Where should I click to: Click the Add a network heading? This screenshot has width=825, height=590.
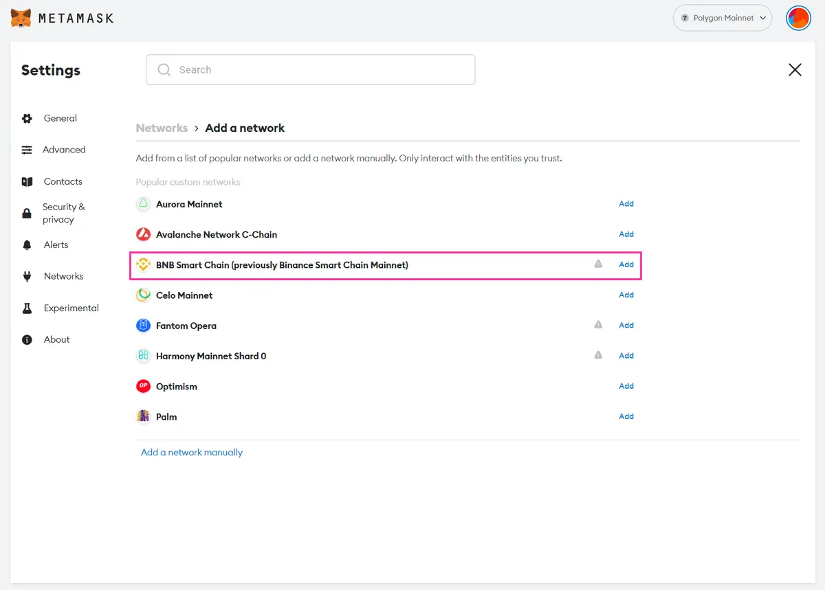pos(245,128)
